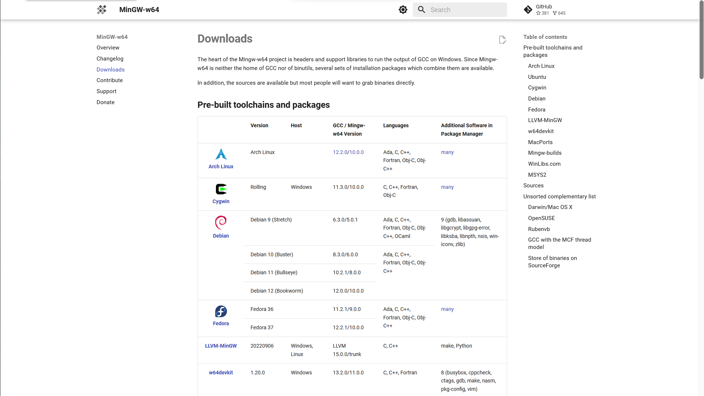This screenshot has width=704, height=396.
Task: Click the 'Fedora 37' version cell
Action: (x=262, y=327)
